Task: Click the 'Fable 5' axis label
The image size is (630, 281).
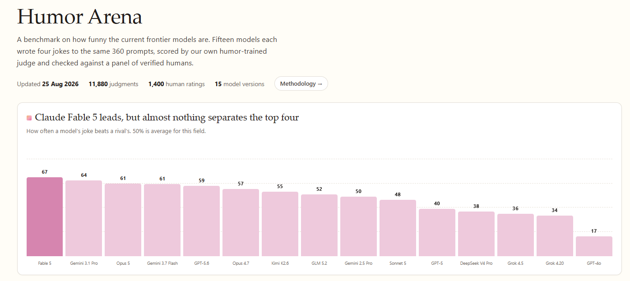Action: pyautogui.click(x=45, y=263)
